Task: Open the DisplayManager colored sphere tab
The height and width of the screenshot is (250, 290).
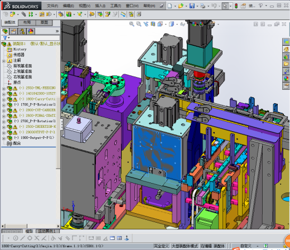Action: coord(31,31)
